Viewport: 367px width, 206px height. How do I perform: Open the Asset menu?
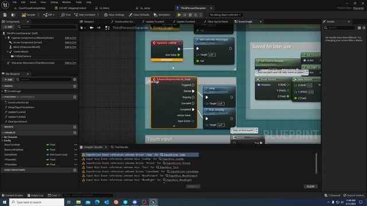click(x=33, y=2)
